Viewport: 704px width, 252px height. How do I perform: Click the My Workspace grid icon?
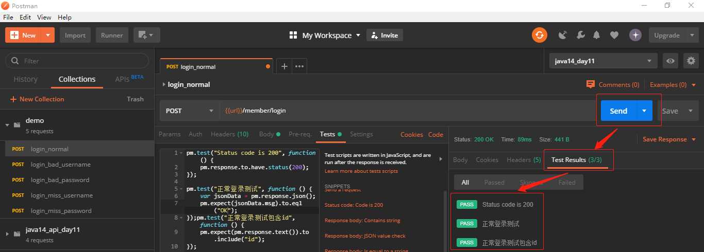coord(293,35)
